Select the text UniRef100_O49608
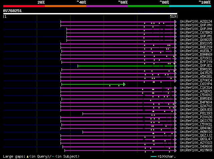 point(196,147)
